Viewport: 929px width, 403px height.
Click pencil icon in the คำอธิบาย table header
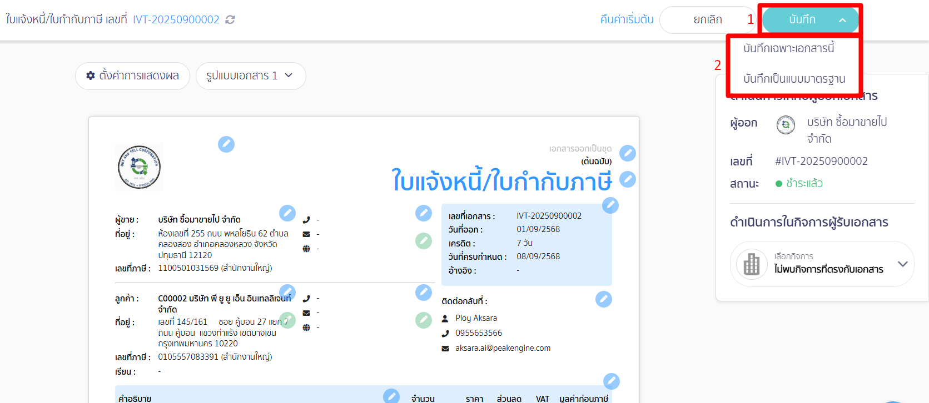tap(391, 396)
